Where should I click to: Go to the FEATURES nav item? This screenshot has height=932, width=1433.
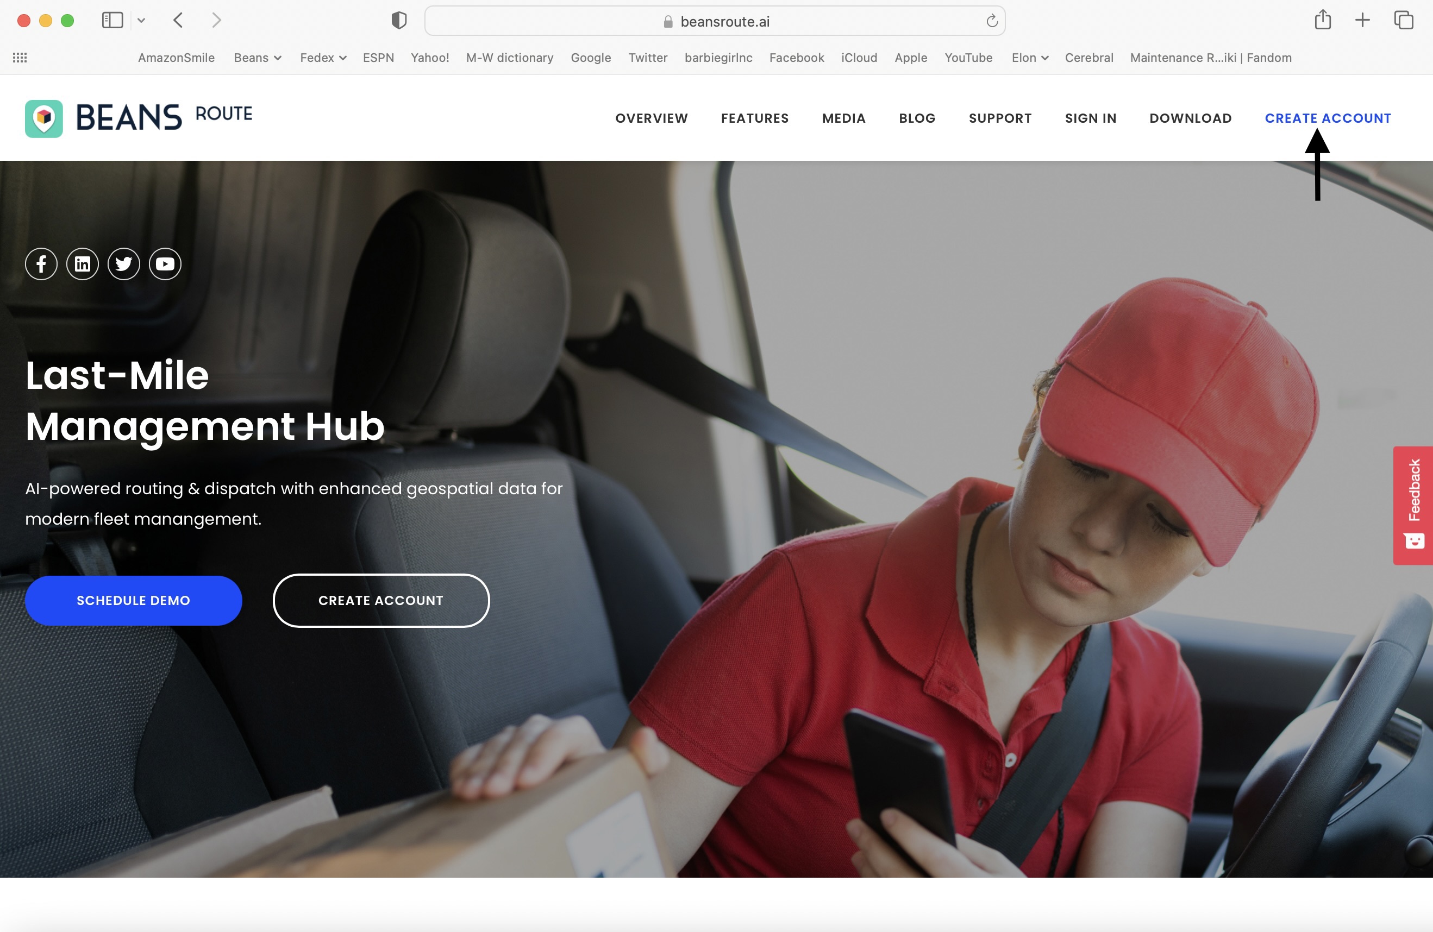pos(754,118)
